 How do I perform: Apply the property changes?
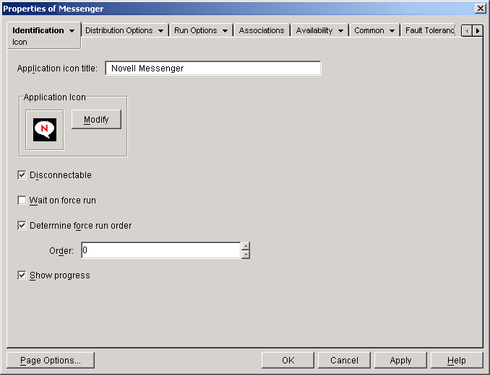pos(400,361)
